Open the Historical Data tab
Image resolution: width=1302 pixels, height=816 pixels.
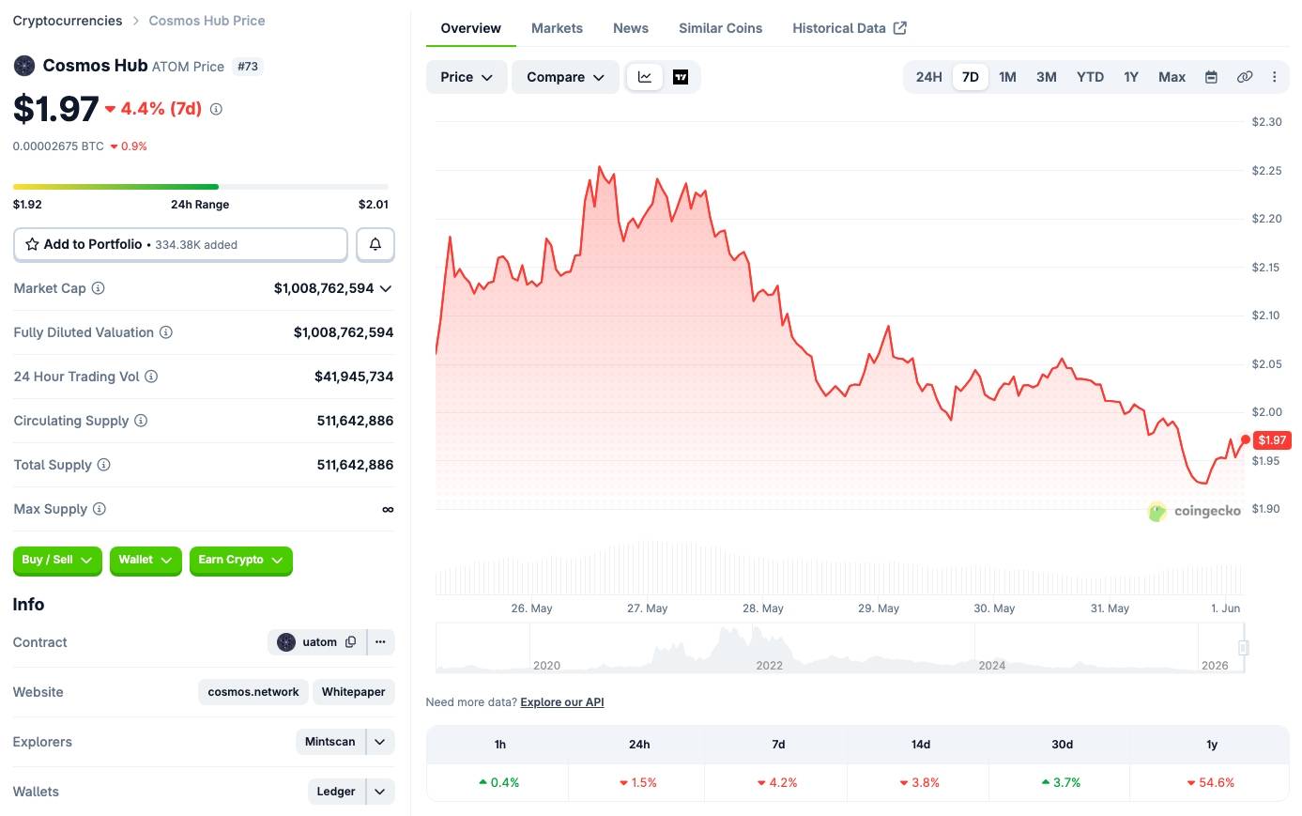(x=849, y=28)
